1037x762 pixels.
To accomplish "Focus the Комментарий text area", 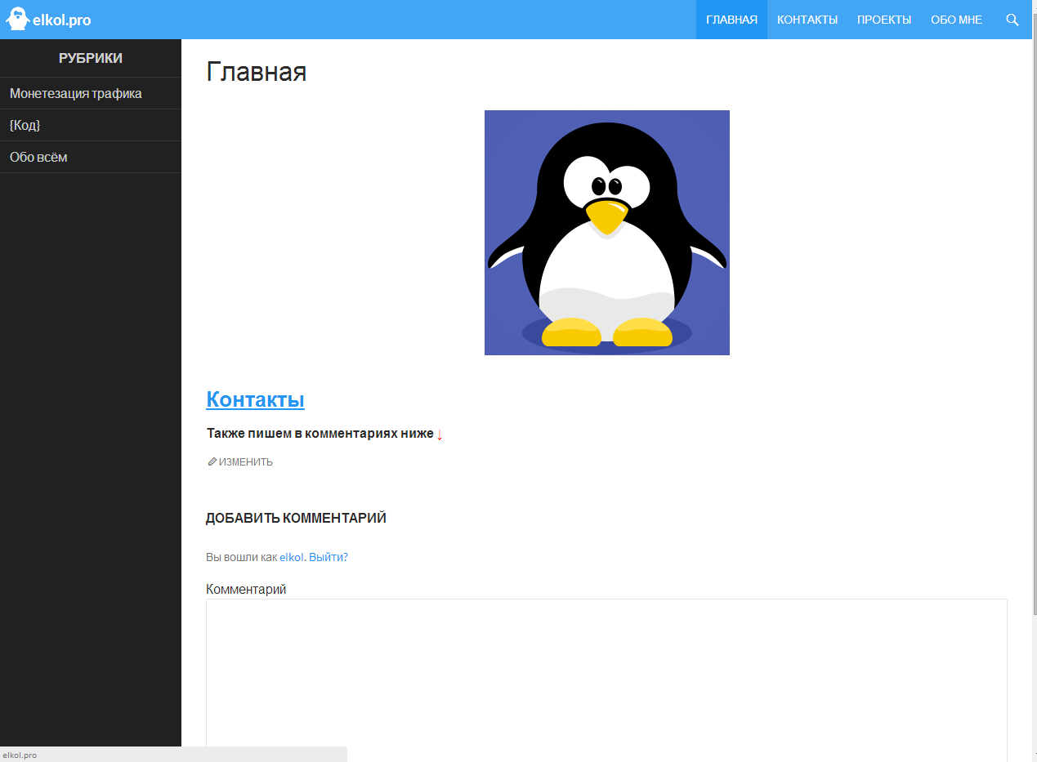I will [x=606, y=678].
